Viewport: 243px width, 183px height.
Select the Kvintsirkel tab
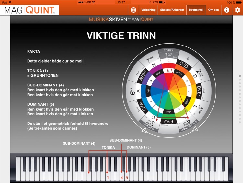tap(196, 10)
